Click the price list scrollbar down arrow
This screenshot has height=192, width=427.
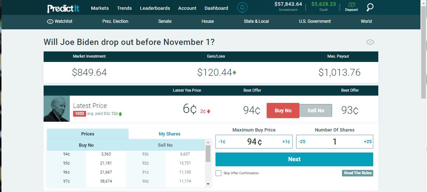click(208, 184)
